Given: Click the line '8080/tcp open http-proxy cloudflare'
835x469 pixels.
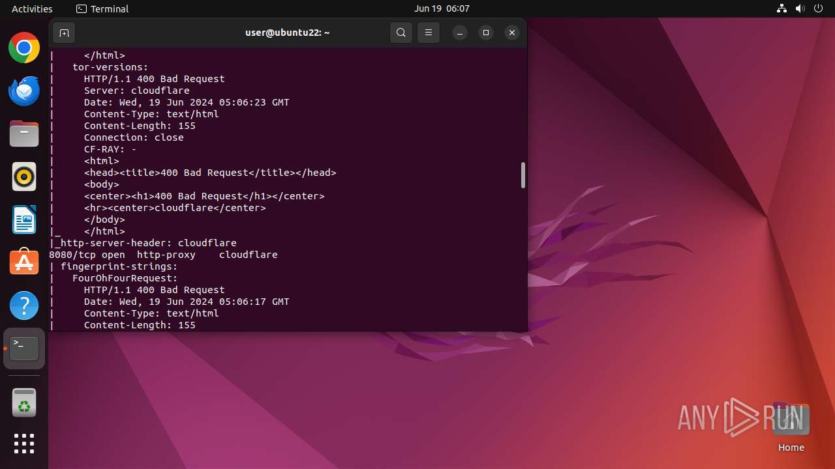Looking at the screenshot, I should tap(164, 255).
